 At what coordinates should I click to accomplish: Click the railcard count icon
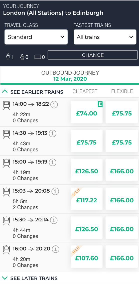point(38,57)
